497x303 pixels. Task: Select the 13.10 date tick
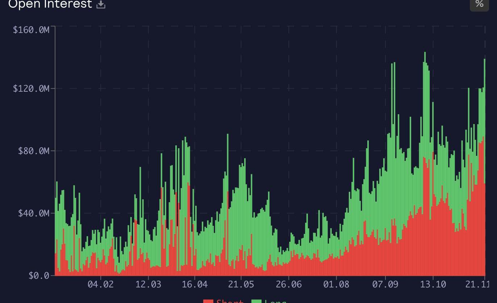click(x=433, y=284)
